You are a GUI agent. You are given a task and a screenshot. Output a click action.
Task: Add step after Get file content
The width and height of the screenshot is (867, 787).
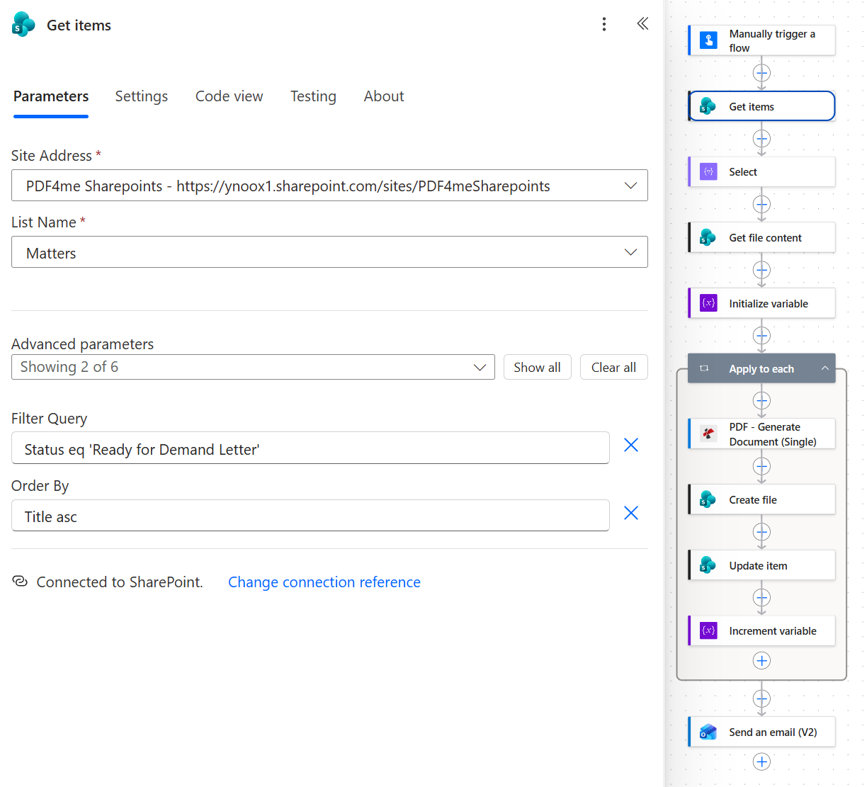click(761, 270)
